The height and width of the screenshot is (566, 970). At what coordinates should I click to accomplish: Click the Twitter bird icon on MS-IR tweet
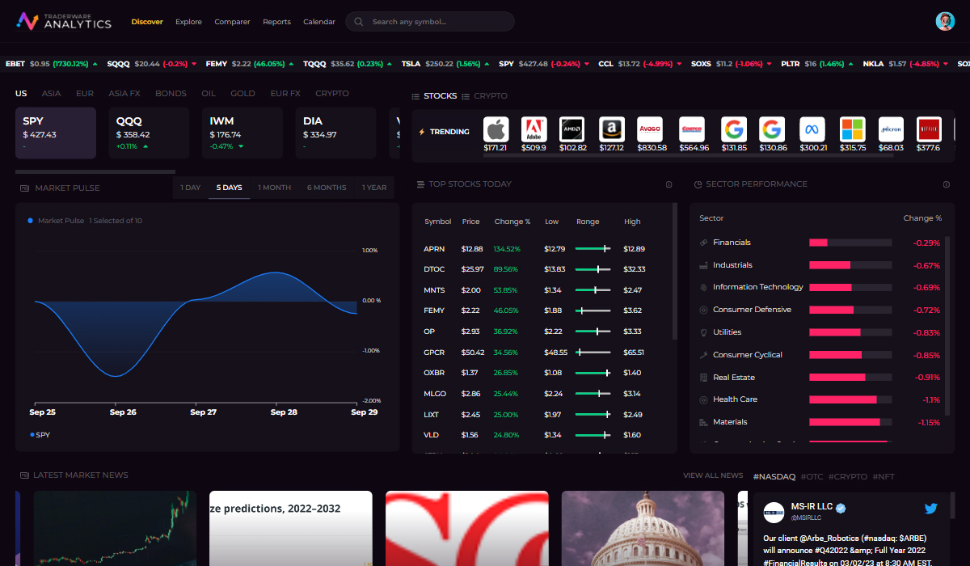[930, 508]
